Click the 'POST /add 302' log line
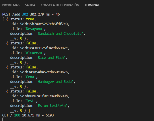Image resolution: width=154 pixels, height=121 pixels. tap(31, 14)
